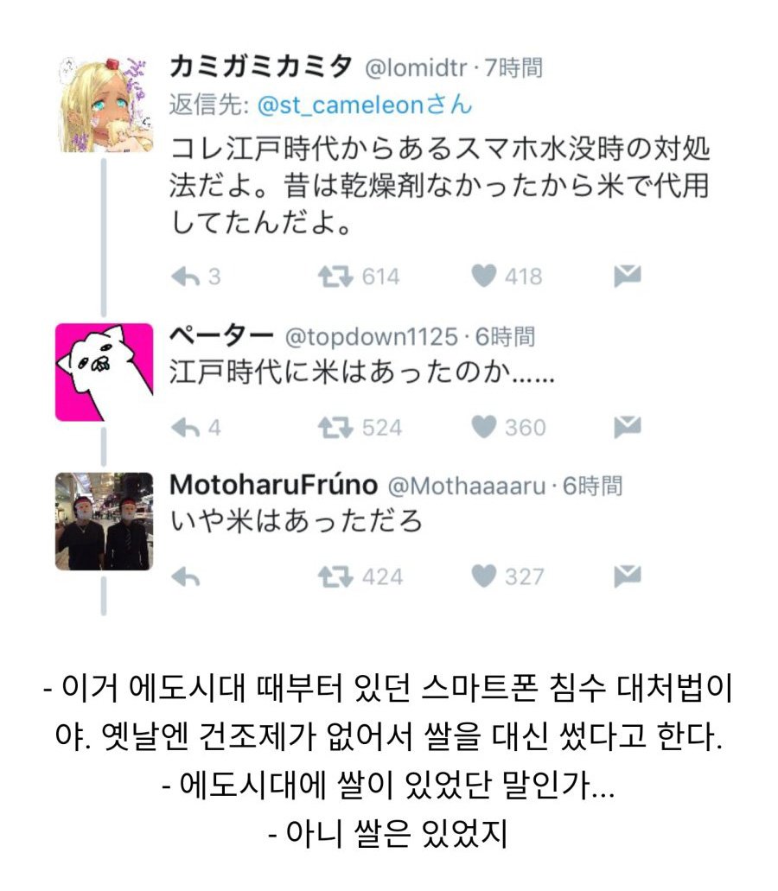Reply to ペーター's tweet
Viewport: 778px width, 891px height.
185,427
